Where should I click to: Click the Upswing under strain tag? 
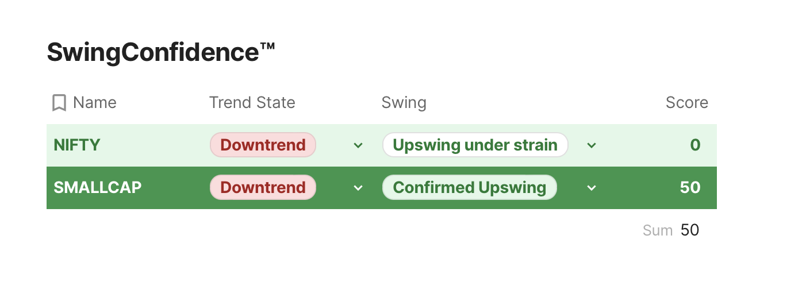(x=475, y=145)
